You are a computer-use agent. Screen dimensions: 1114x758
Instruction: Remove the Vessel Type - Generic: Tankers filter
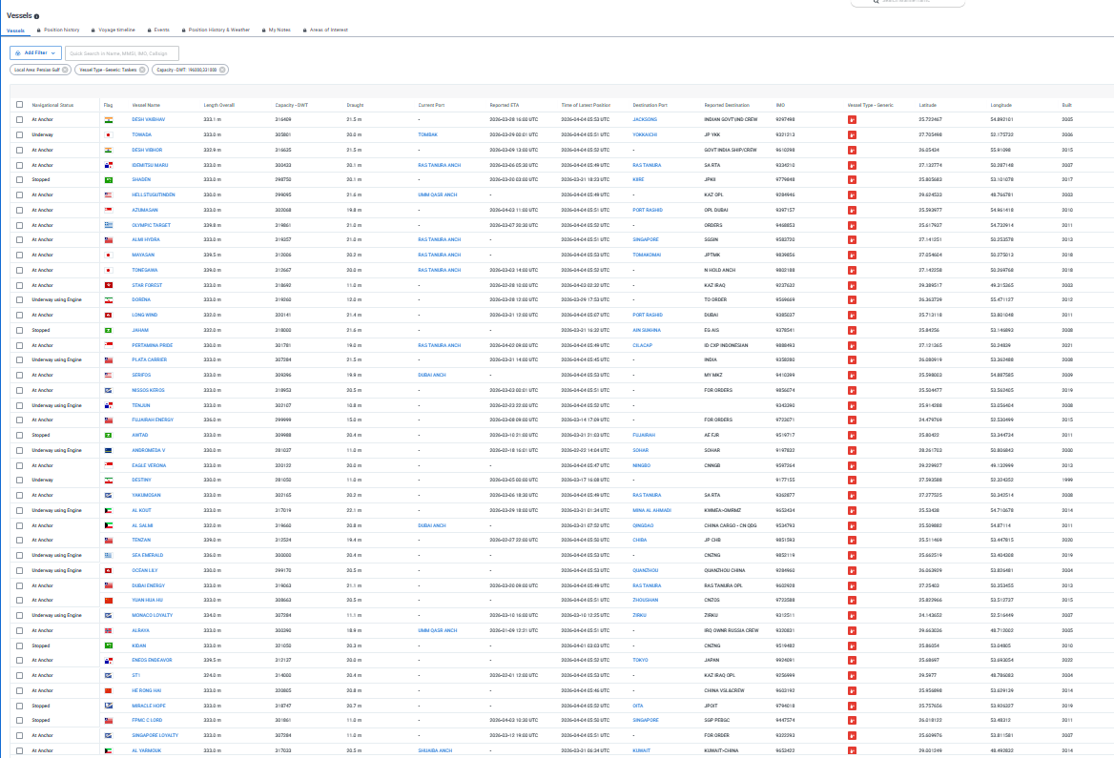pos(143,70)
